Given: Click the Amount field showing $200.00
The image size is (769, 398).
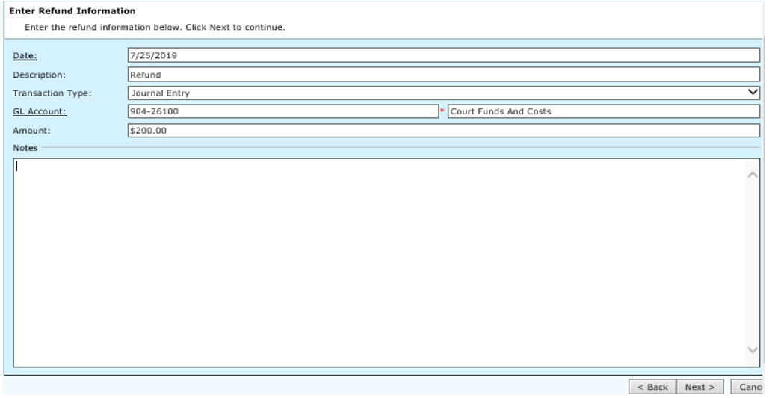Looking at the screenshot, I should (x=443, y=130).
